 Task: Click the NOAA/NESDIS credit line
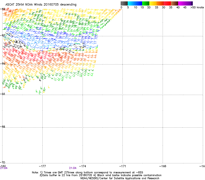(x=120, y=178)
